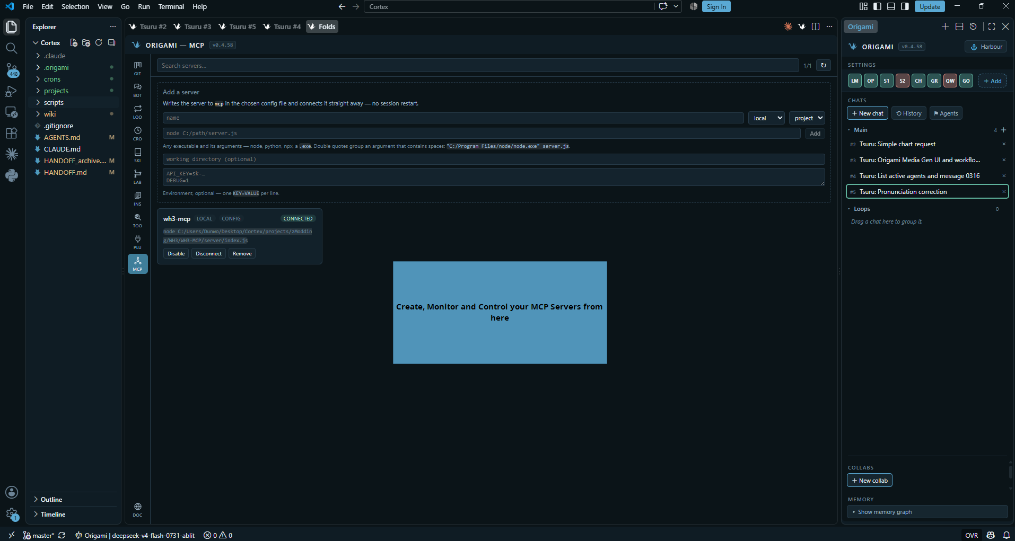Expand Show memory graph
The height and width of the screenshot is (541, 1015).
927,512
